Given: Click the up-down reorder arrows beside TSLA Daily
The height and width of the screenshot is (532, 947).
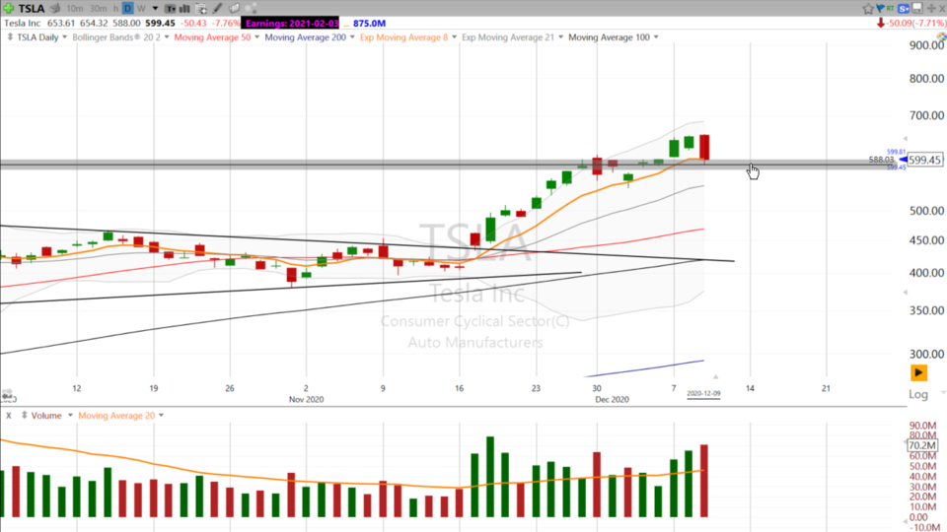Looking at the screenshot, I should (10, 37).
